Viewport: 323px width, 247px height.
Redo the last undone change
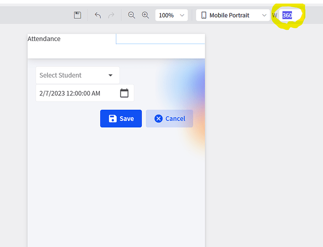[111, 15]
